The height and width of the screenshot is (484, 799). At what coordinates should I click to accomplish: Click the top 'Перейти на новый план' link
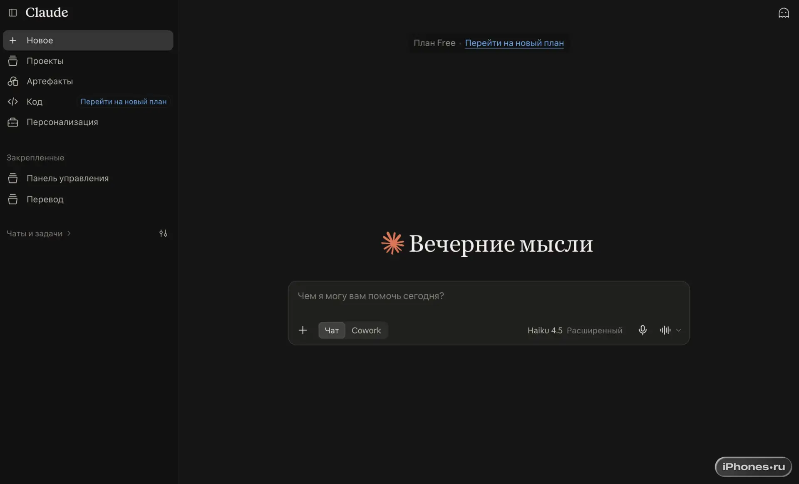click(x=514, y=43)
